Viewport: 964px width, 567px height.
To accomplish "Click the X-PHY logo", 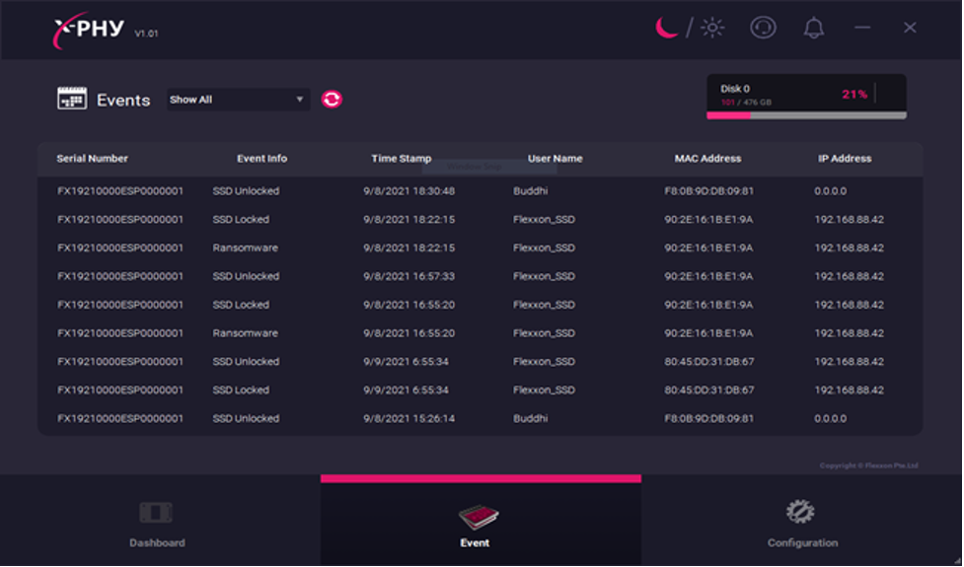I will pyautogui.click(x=90, y=30).
